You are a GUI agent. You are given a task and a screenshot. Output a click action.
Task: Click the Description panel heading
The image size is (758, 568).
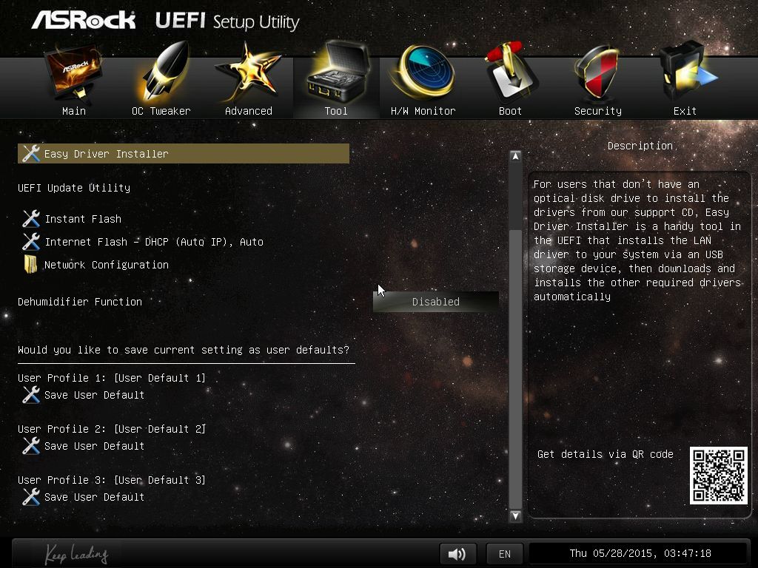point(640,146)
